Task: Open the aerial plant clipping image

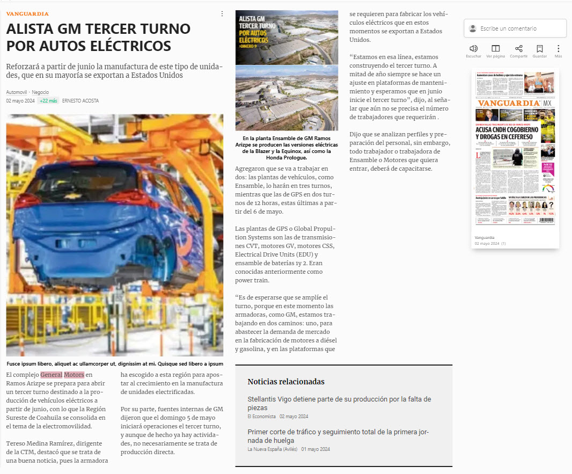Action: tap(287, 70)
